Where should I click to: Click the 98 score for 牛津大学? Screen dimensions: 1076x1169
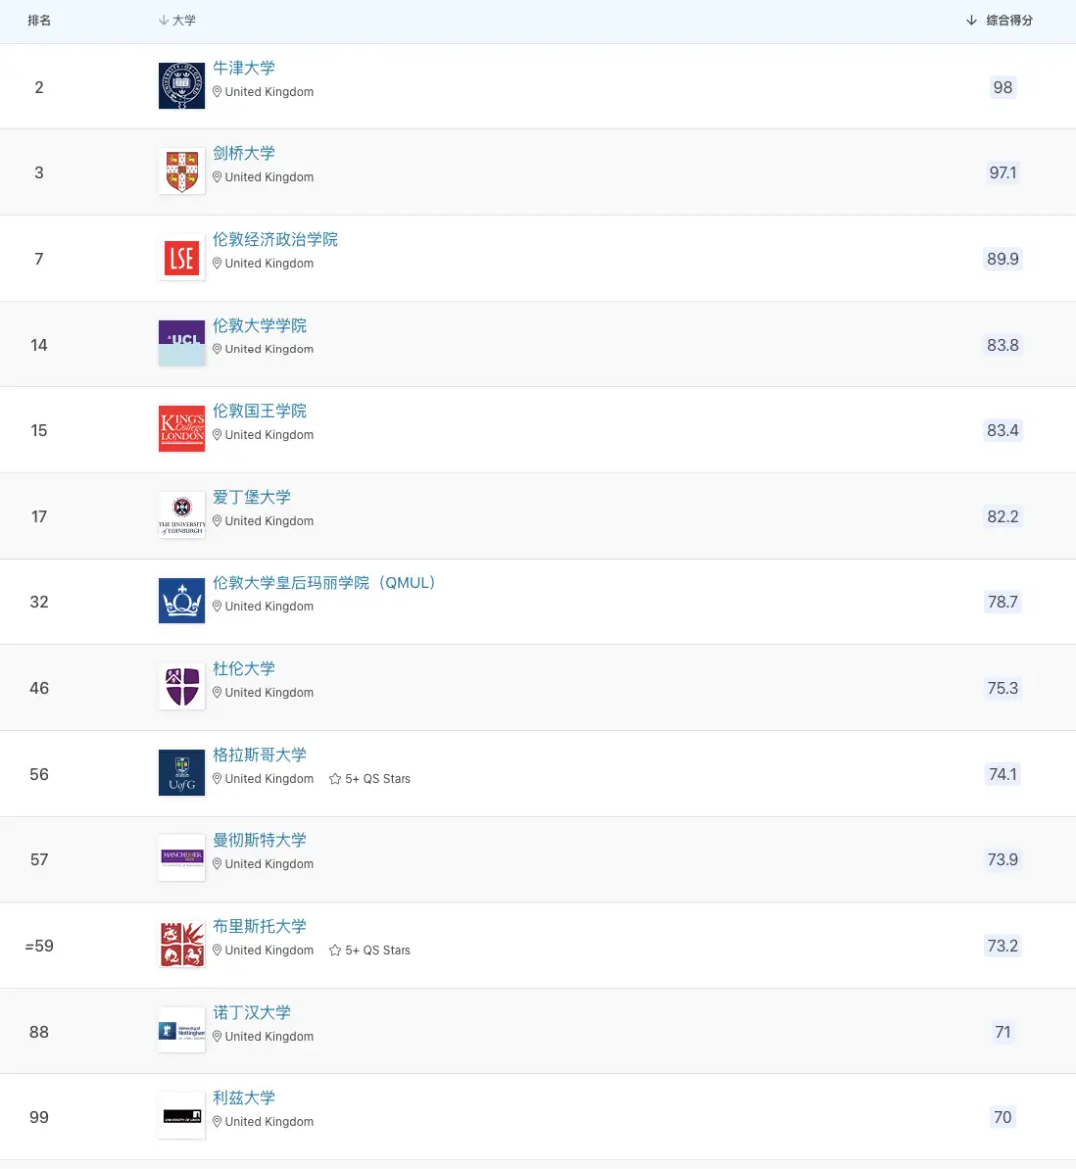[1002, 87]
